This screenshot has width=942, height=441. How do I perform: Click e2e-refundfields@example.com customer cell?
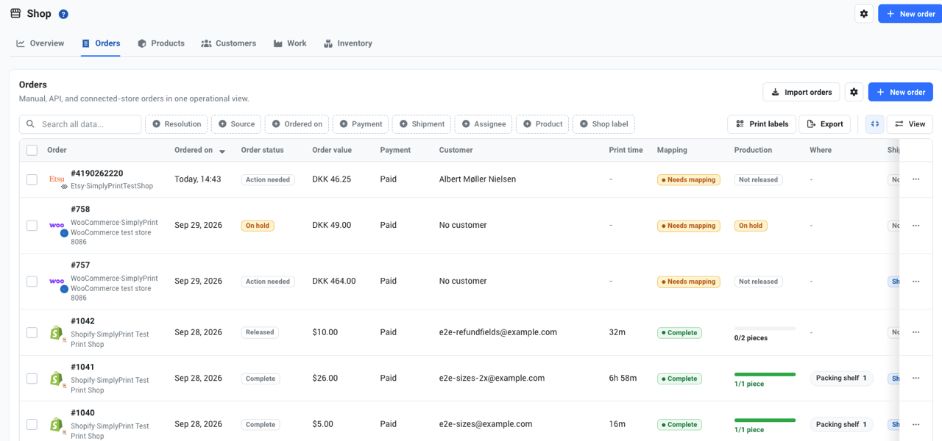[x=498, y=332]
